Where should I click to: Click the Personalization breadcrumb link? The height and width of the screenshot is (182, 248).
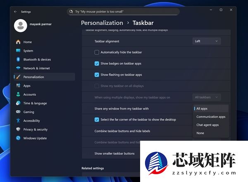102,23
